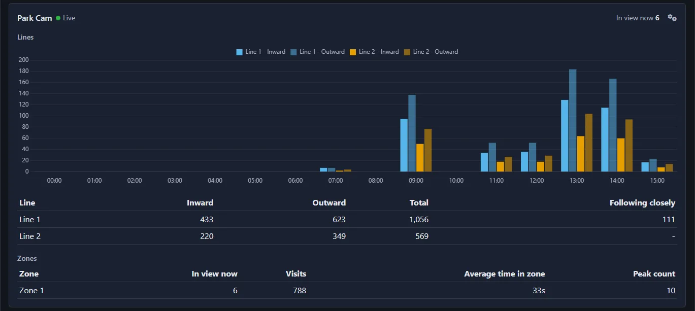Image resolution: width=695 pixels, height=311 pixels.
Task: Click average time value 33s
Action: coord(538,291)
